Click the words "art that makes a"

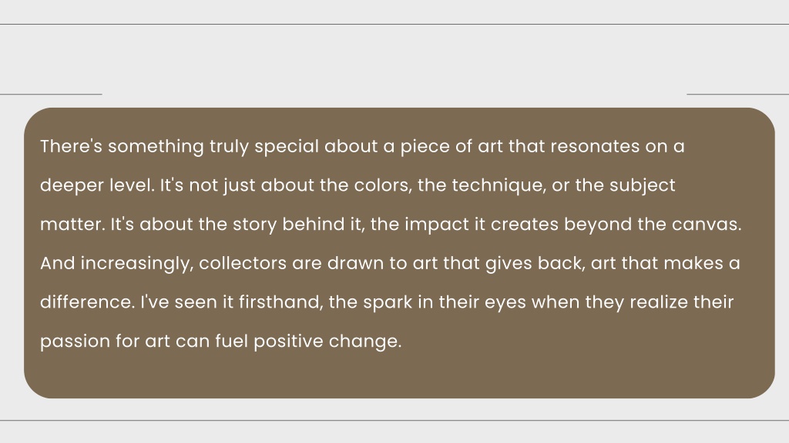(x=665, y=263)
